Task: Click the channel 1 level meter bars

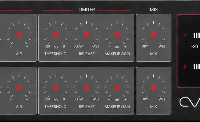Action: click(197, 35)
